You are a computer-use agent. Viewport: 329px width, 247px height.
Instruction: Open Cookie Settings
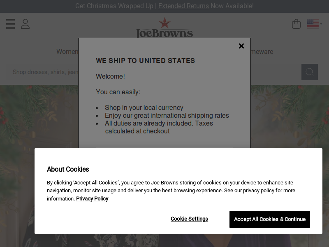[x=189, y=219]
